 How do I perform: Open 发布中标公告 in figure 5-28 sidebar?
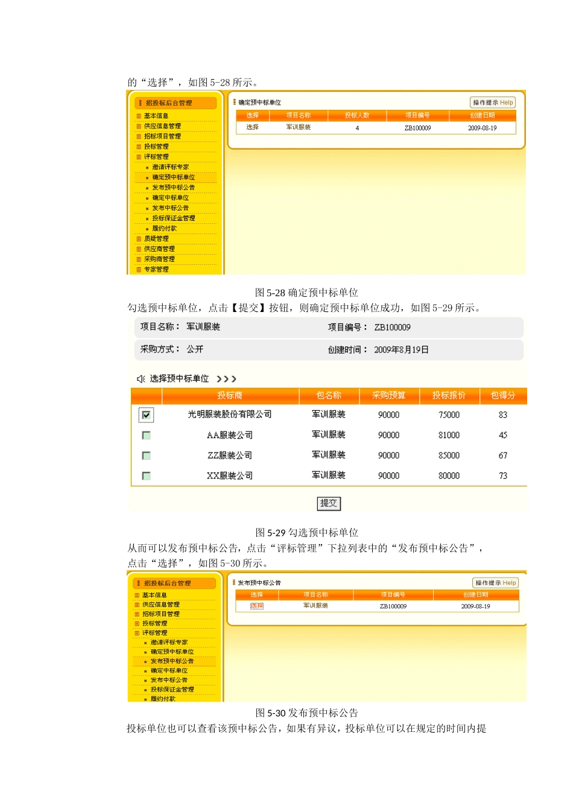[170, 208]
